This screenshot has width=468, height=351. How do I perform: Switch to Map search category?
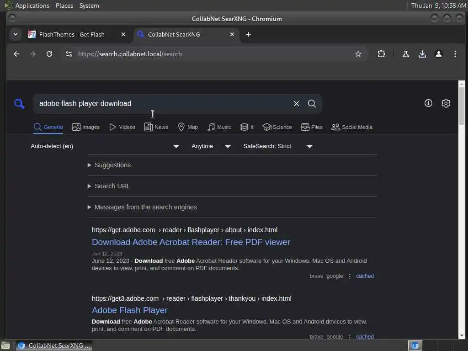(x=188, y=127)
